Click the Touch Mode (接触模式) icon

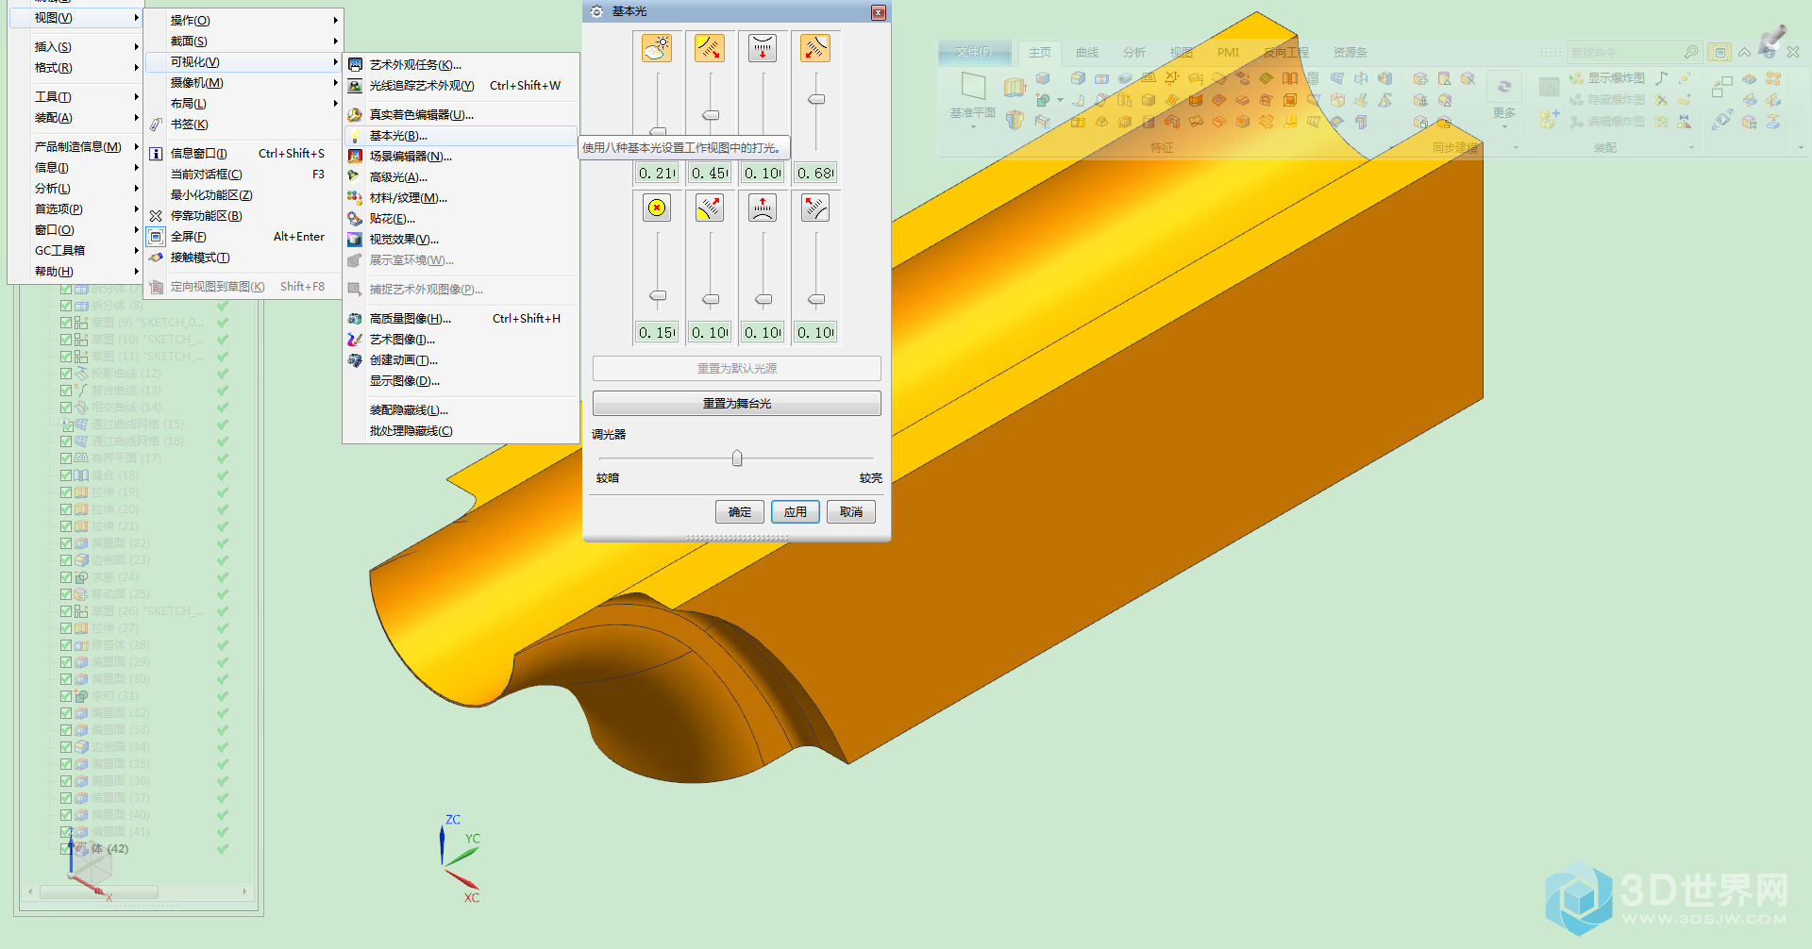tap(156, 258)
